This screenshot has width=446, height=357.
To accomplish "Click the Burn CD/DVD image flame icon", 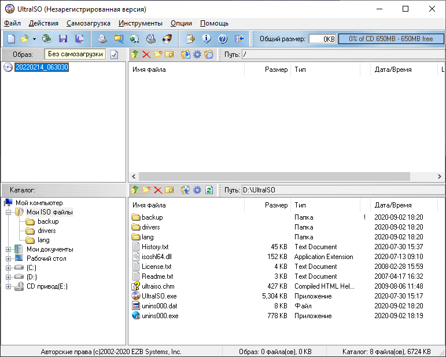I will tap(167, 39).
